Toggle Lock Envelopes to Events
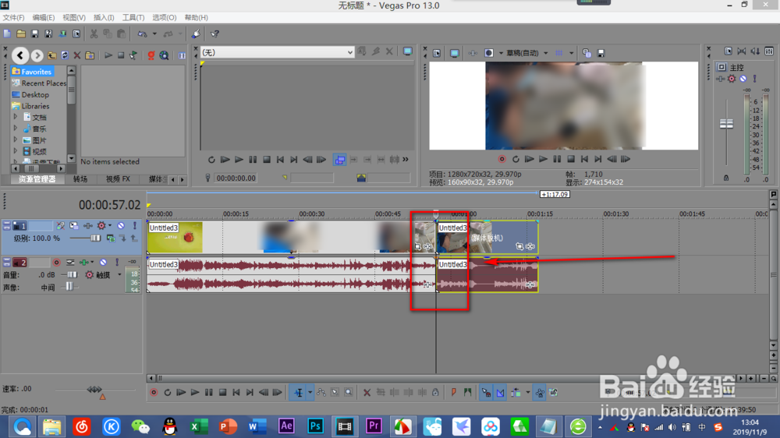 click(x=539, y=393)
